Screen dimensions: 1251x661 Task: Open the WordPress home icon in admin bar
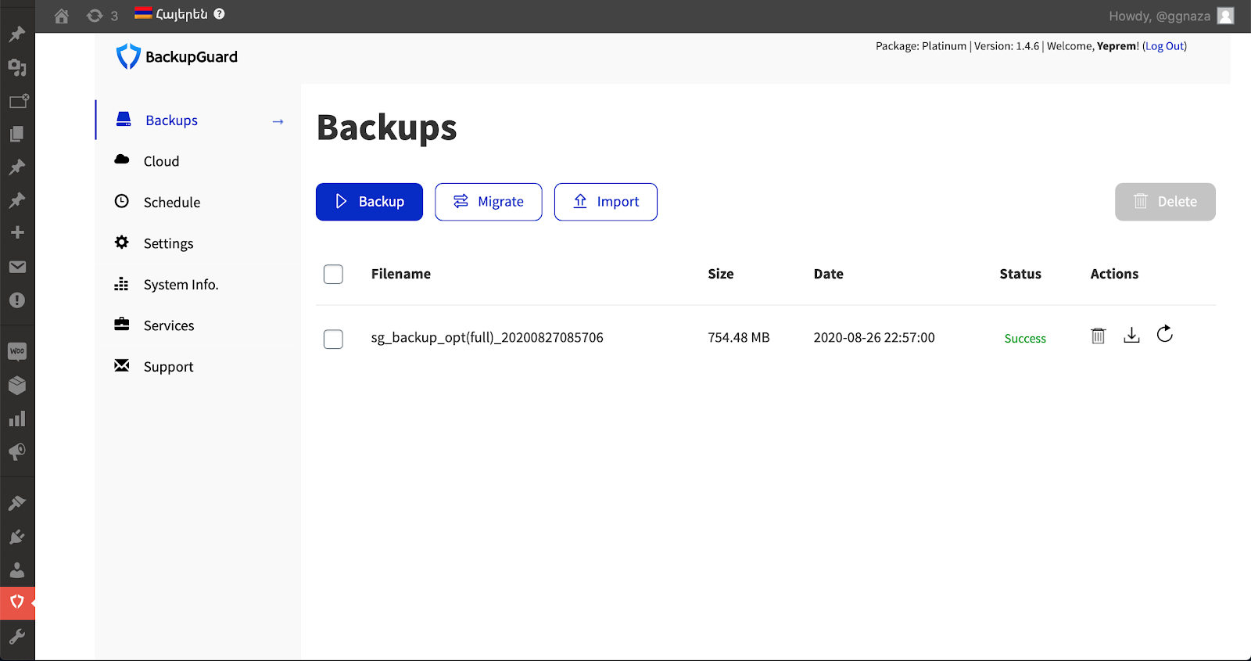(62, 16)
